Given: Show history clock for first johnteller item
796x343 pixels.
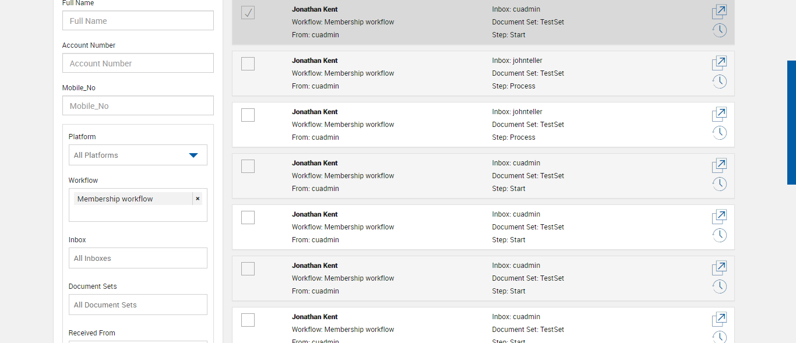Looking at the screenshot, I should click(x=720, y=82).
